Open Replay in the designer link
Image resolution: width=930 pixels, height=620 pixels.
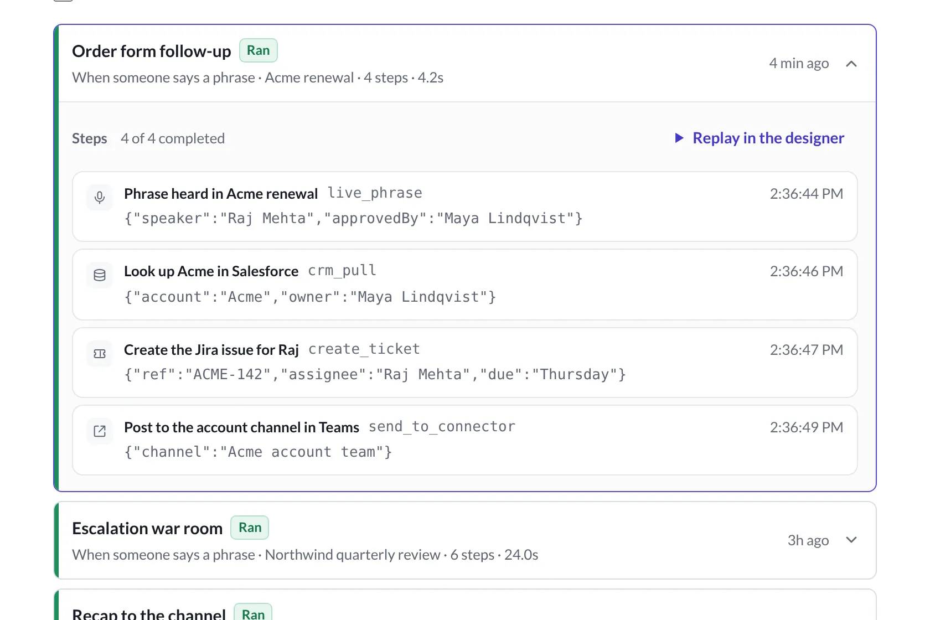[759, 138]
